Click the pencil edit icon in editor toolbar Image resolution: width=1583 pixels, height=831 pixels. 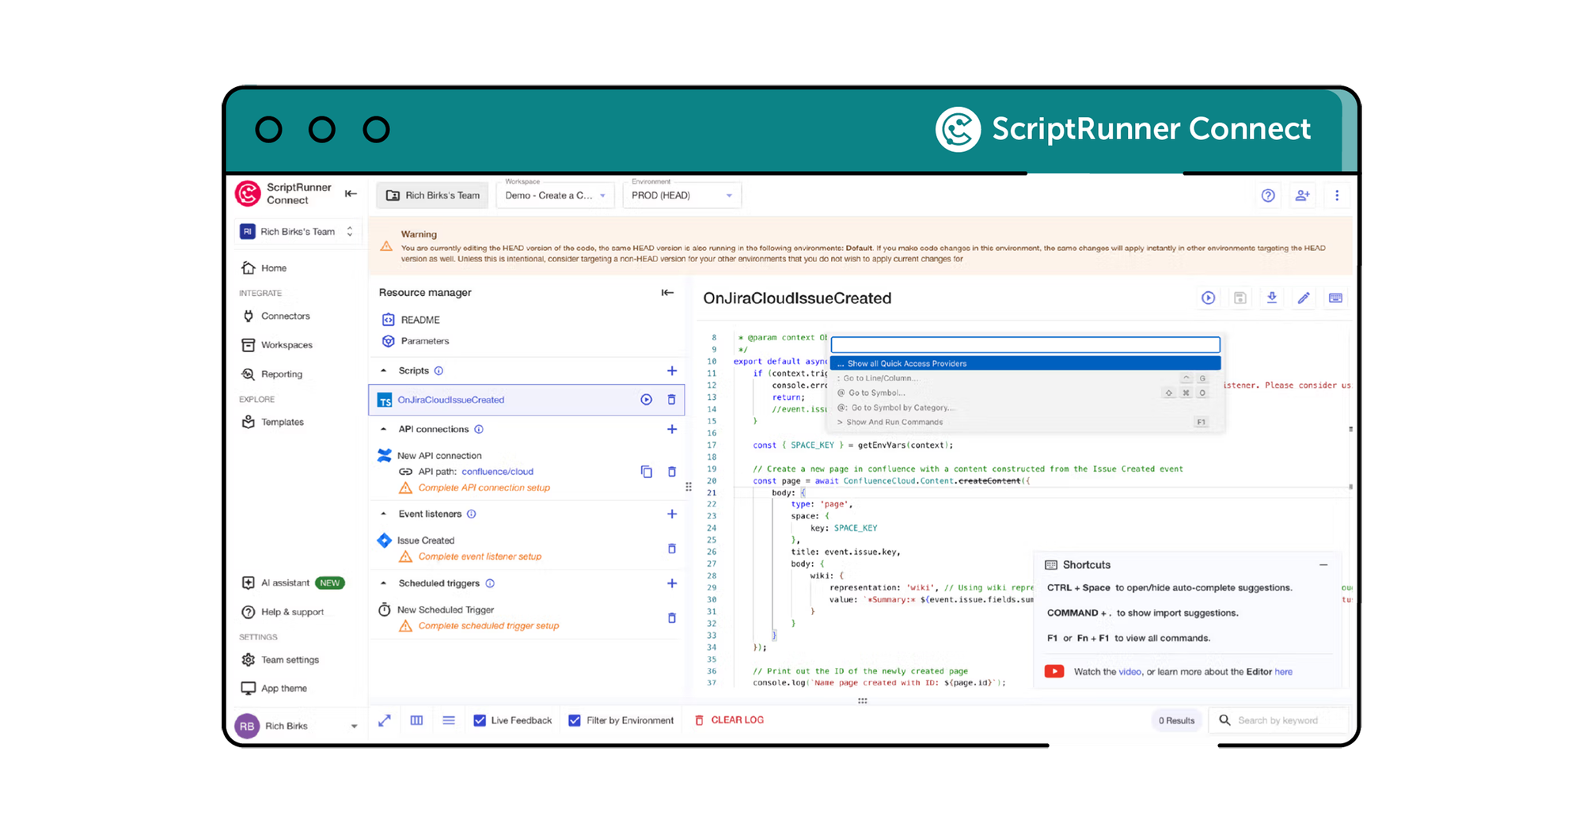click(1304, 298)
